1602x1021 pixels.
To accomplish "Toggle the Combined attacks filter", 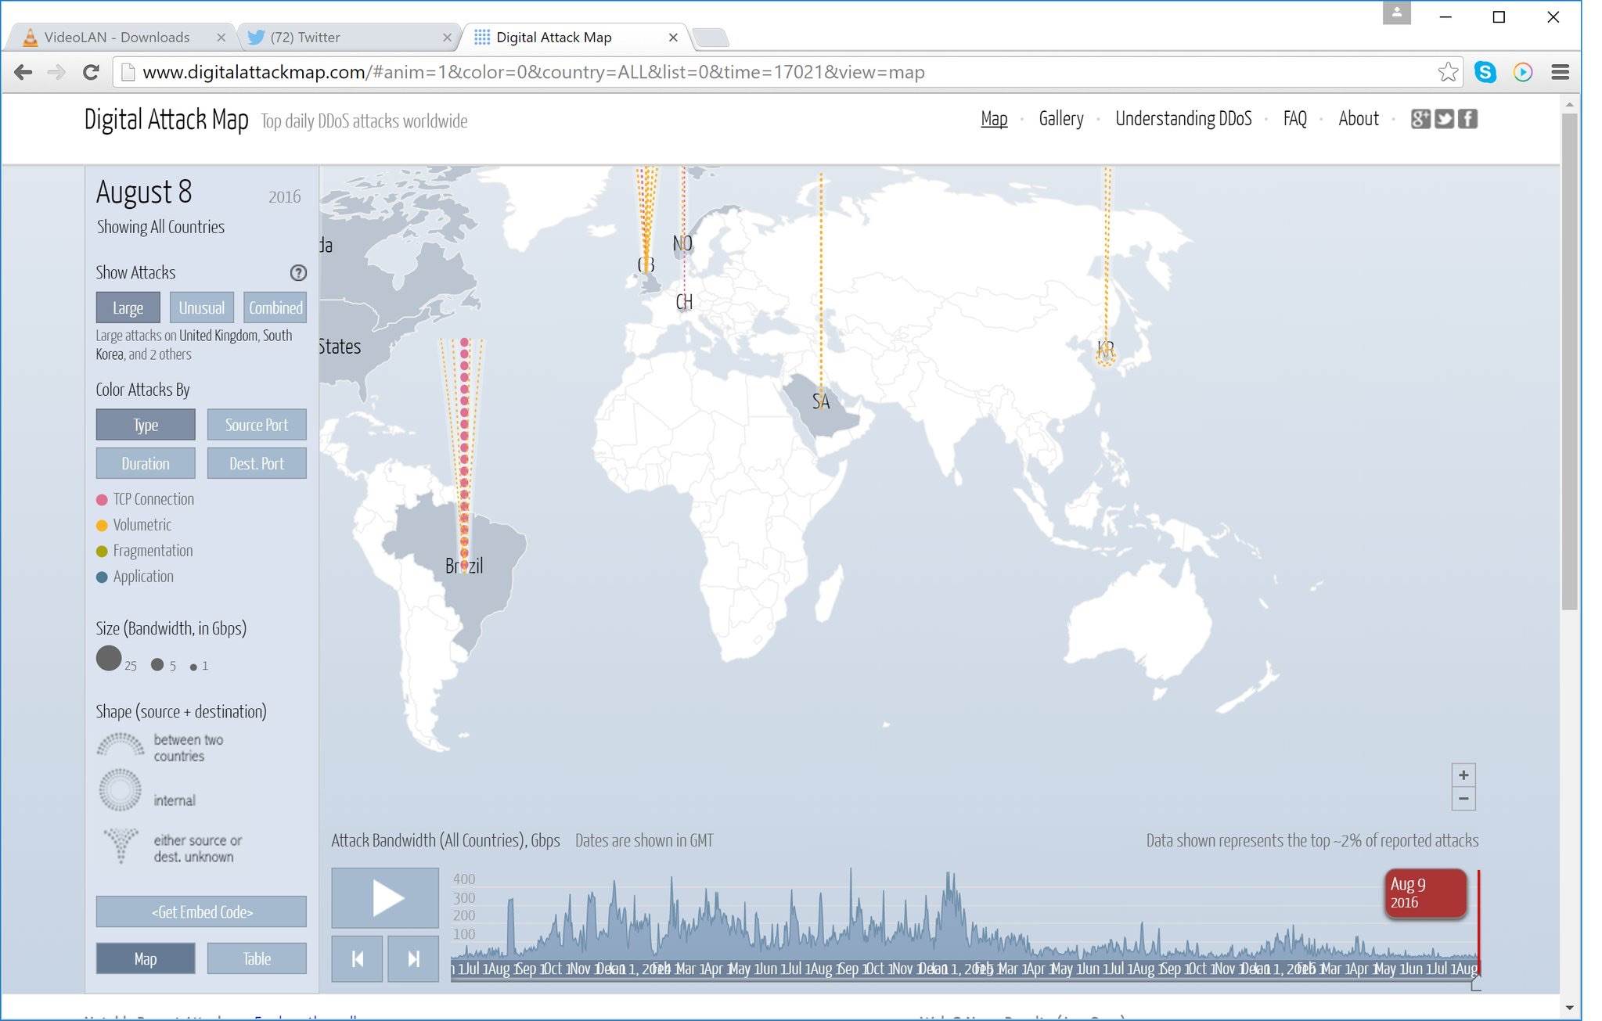I will click(x=275, y=307).
